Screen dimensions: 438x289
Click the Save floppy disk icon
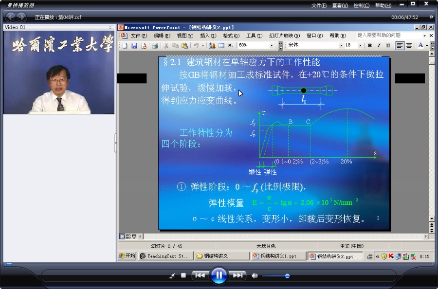pos(134,46)
